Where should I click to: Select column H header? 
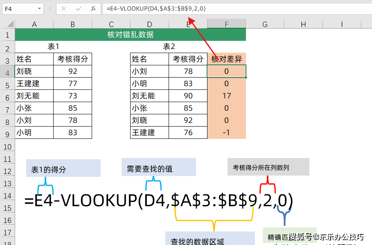(303, 24)
